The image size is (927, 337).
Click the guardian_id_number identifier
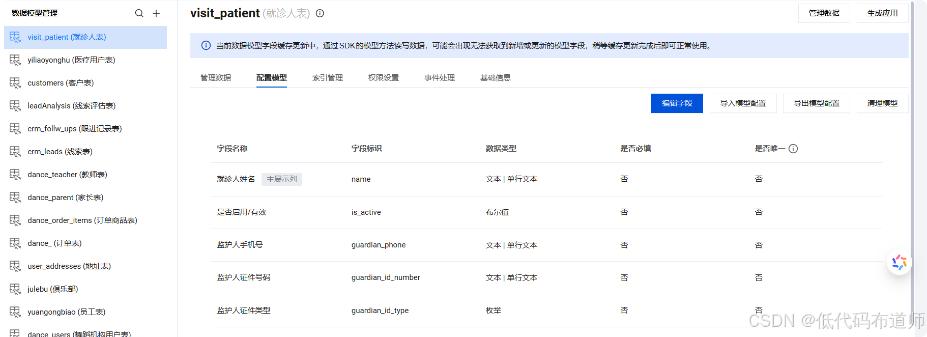(386, 277)
